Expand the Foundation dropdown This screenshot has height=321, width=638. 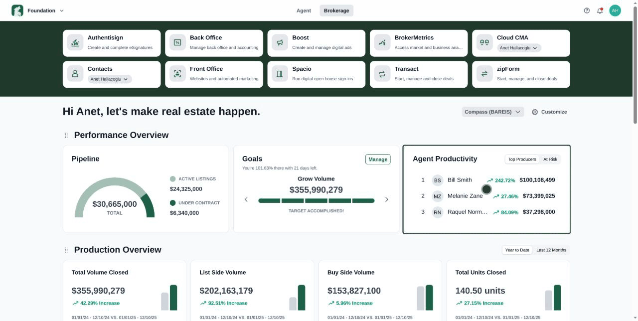pyautogui.click(x=62, y=10)
